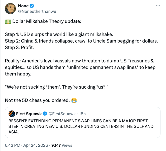Click the author's profile avatar photo
This screenshot has height=151, width=166.
coord(10,9)
